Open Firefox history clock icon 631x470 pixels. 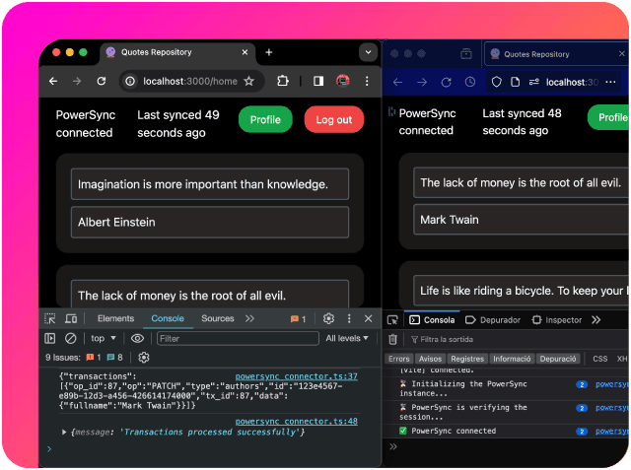[x=470, y=83]
